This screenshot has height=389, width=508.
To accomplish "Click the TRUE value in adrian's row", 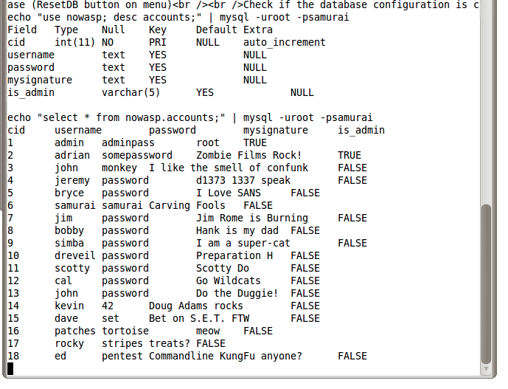I will pos(349,155).
